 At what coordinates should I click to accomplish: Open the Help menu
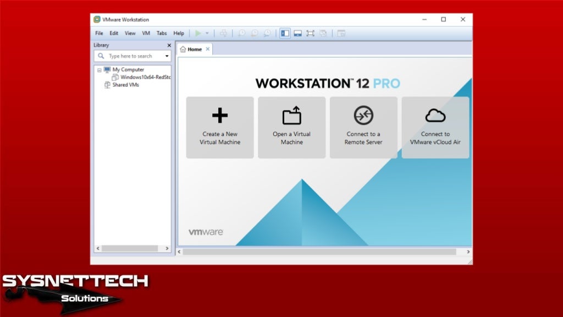pos(179,33)
